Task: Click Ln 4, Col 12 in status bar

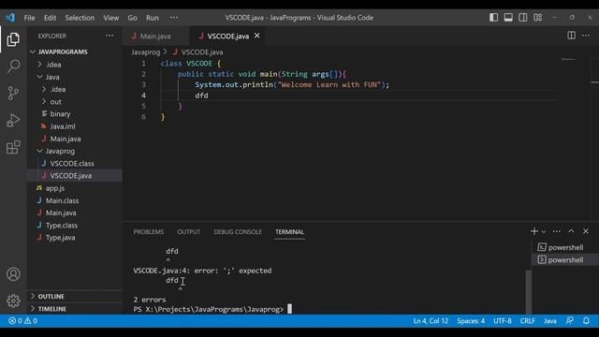Action: click(431, 321)
